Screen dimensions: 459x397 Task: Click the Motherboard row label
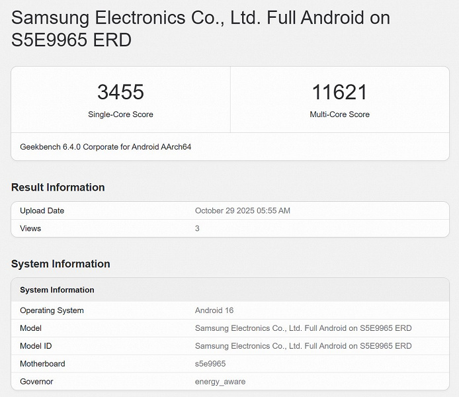(x=42, y=364)
